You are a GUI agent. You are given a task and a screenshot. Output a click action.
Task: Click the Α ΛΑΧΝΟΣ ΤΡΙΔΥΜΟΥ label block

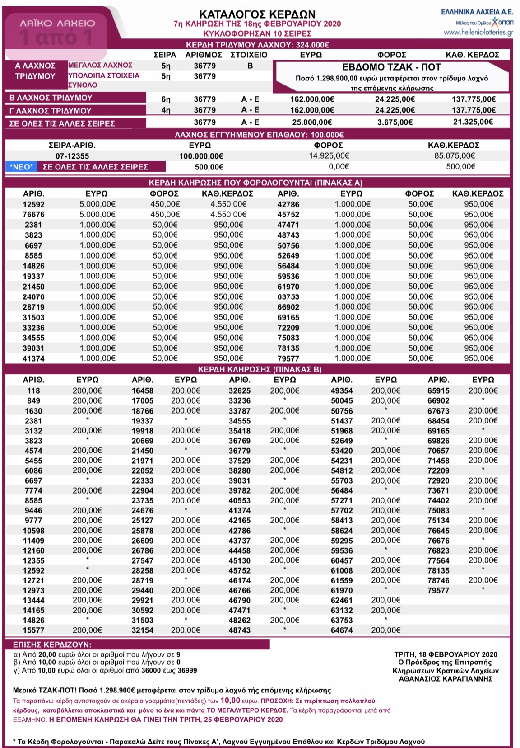coord(36,71)
